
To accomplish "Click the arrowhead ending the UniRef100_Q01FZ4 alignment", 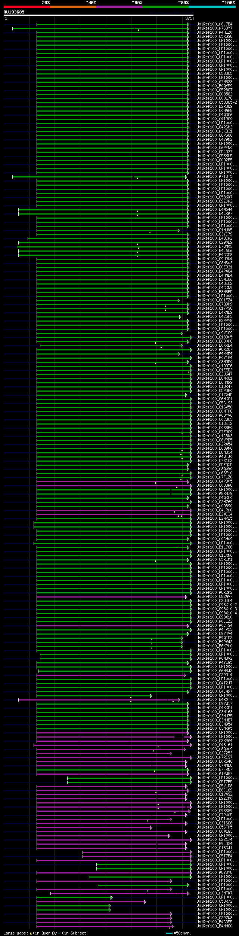I will click(179, 300).
